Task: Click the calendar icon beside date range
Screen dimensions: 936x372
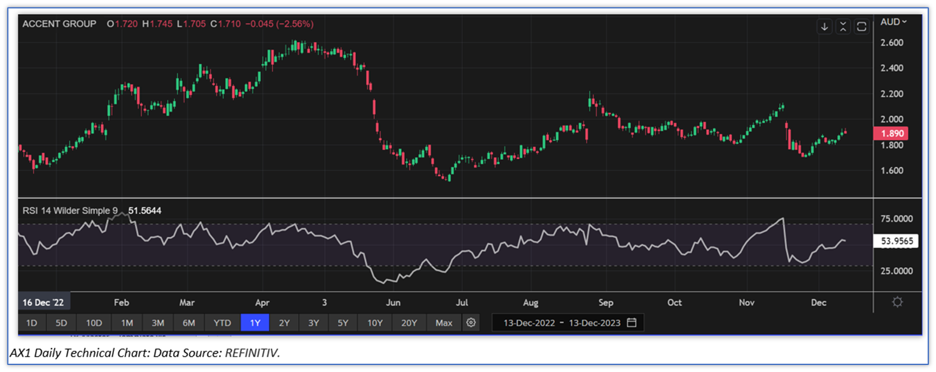Action: 632,323
